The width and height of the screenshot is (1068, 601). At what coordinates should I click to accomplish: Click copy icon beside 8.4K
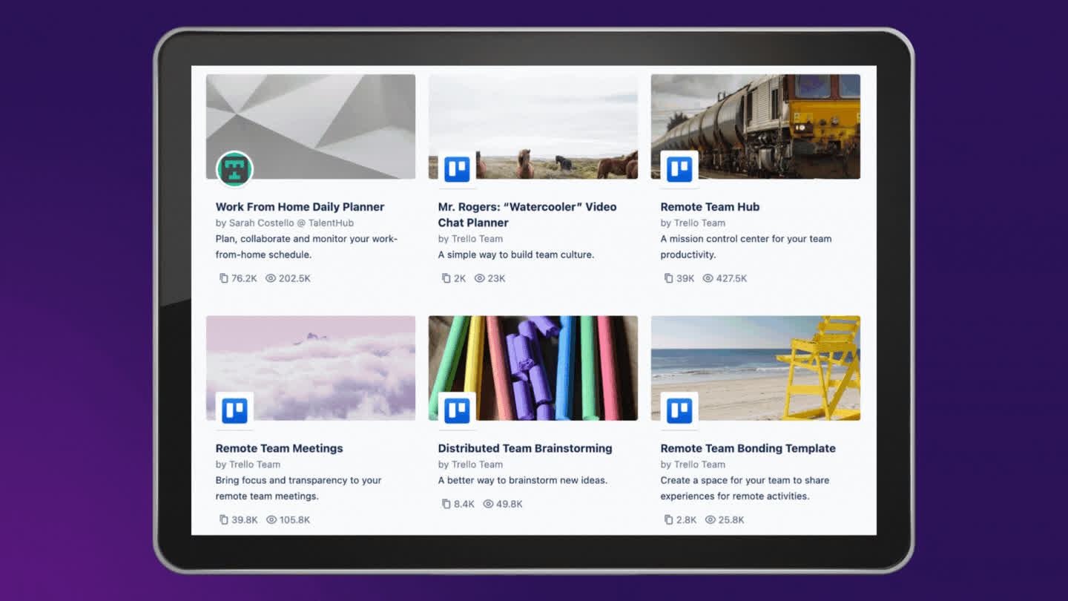pyautogui.click(x=446, y=504)
